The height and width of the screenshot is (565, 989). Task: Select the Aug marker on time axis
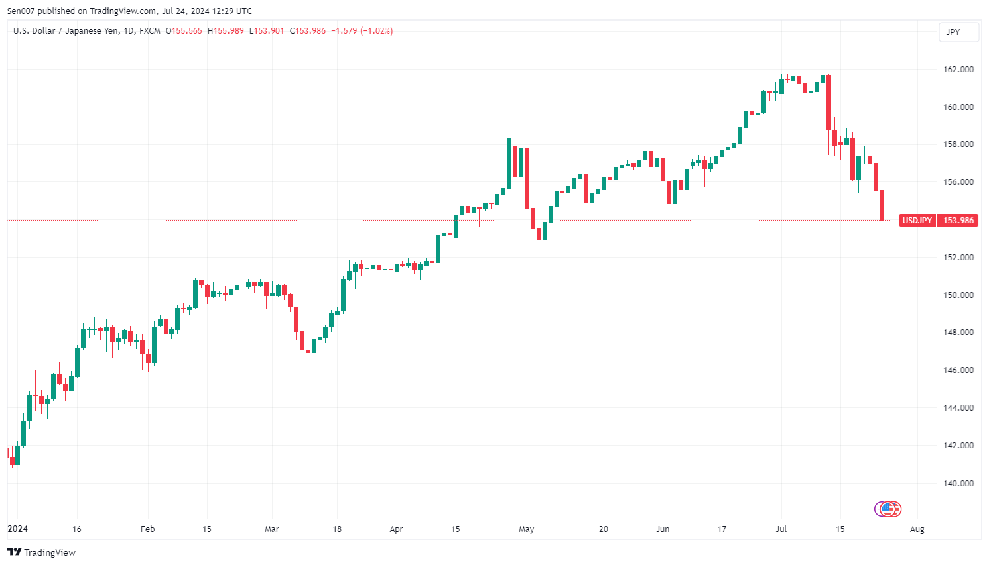pyautogui.click(x=917, y=529)
